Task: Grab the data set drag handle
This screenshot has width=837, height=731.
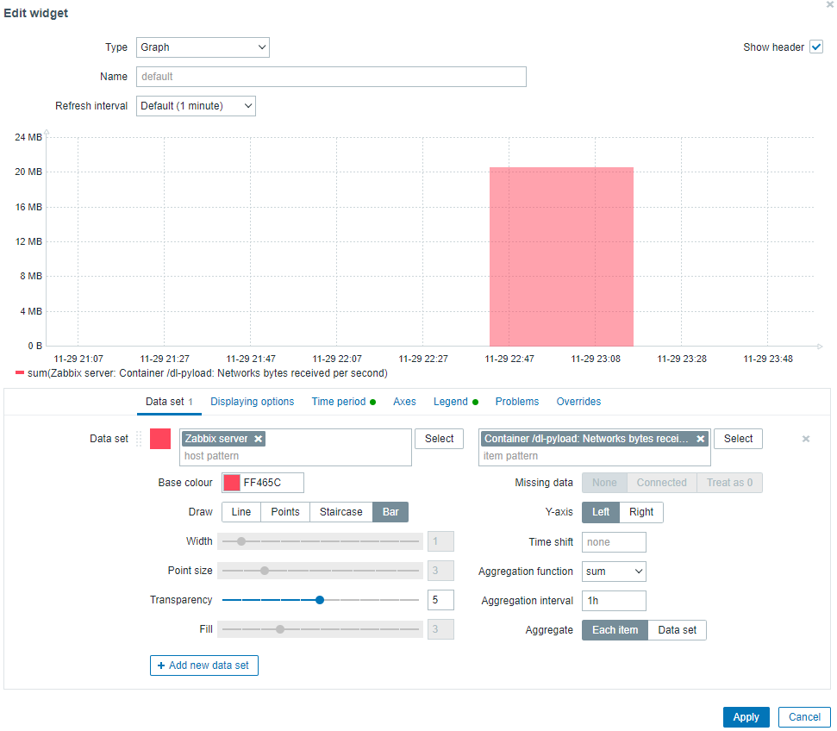Action: click(x=139, y=439)
